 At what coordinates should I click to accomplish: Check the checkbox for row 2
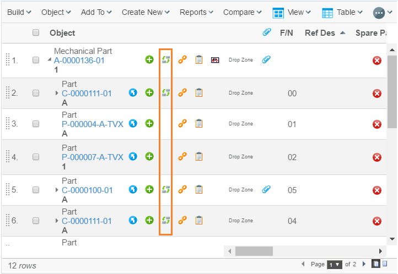pos(36,93)
